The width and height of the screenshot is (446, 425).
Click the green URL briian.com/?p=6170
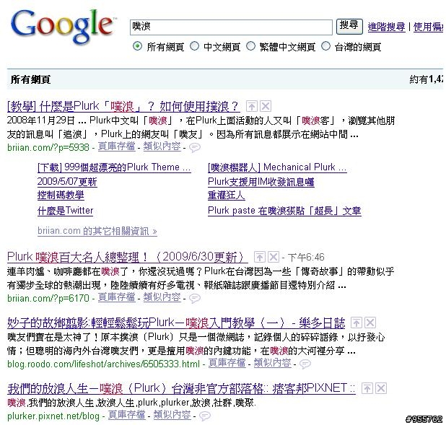point(48,298)
